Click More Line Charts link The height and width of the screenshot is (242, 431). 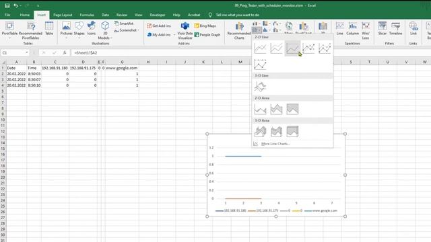275,144
